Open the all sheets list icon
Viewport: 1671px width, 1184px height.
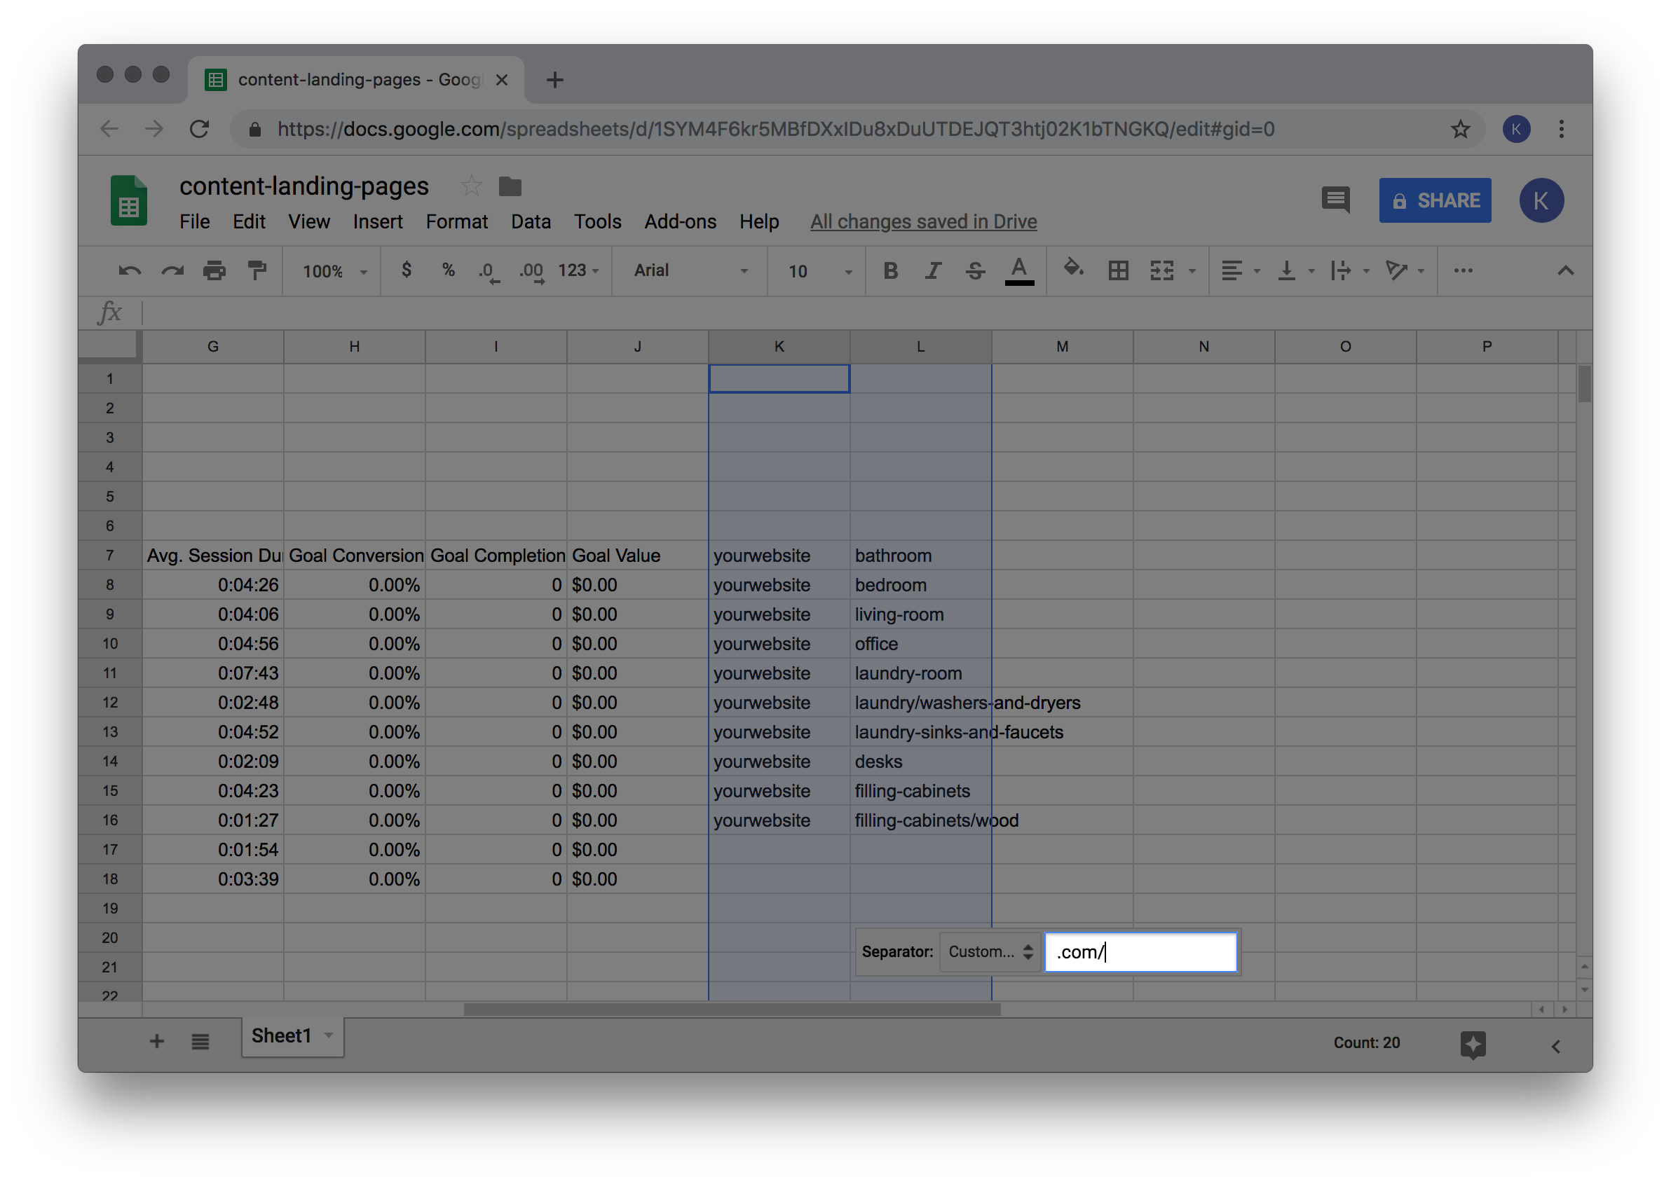point(200,1042)
